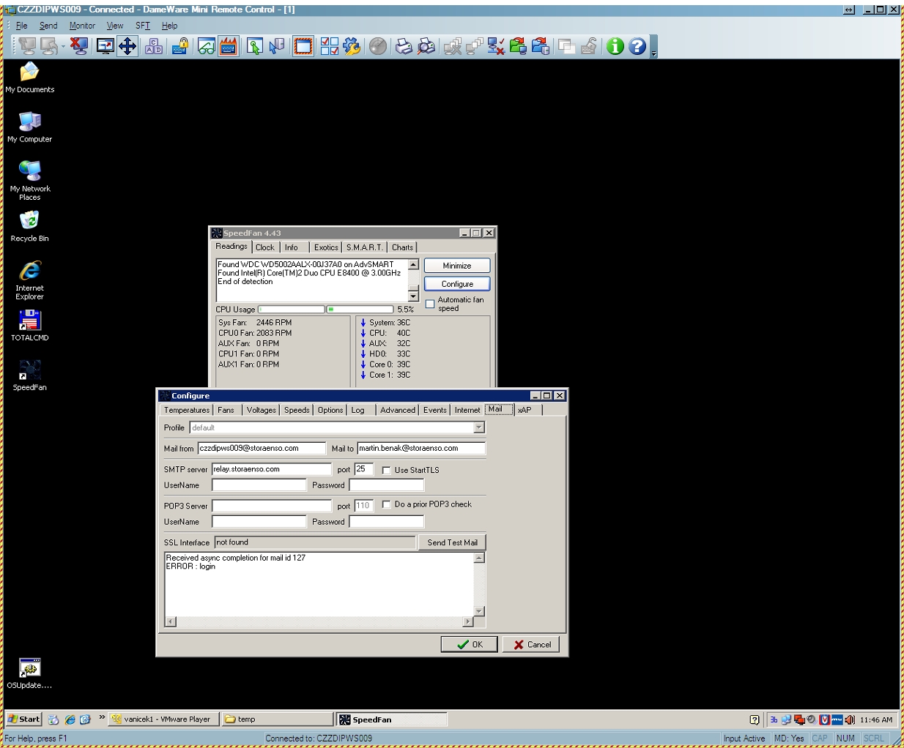
Task: Click the horizontal scrollbar of the mail log
Action: tap(319, 622)
